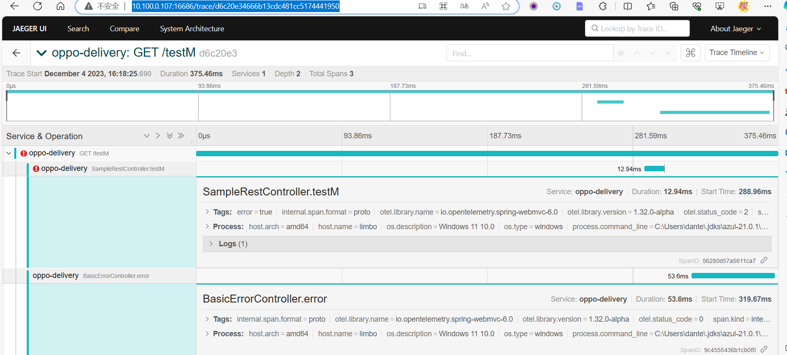The image size is (787, 355).
Task: Expand Logs (1) section
Action: [487, 244]
